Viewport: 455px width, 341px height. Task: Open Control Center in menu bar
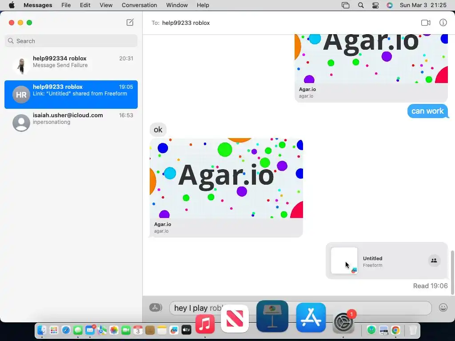[x=375, y=5]
